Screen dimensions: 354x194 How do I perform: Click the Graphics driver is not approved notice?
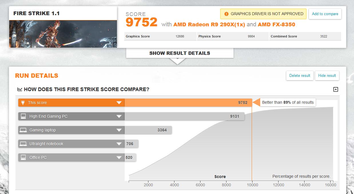263,14
